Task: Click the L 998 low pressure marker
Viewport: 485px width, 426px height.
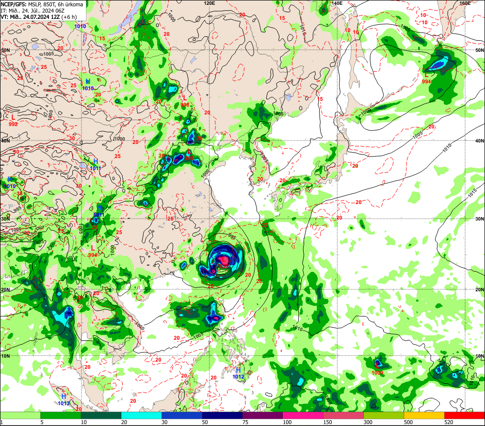Action: pos(185,101)
